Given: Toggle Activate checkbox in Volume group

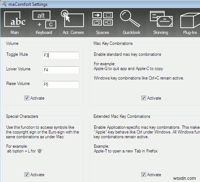Looking at the screenshot, I should [27, 98].
